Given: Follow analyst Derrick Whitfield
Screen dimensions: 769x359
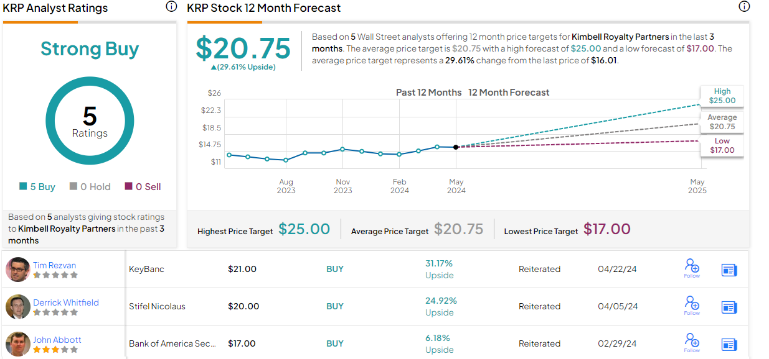Looking at the screenshot, I should click(x=691, y=306).
